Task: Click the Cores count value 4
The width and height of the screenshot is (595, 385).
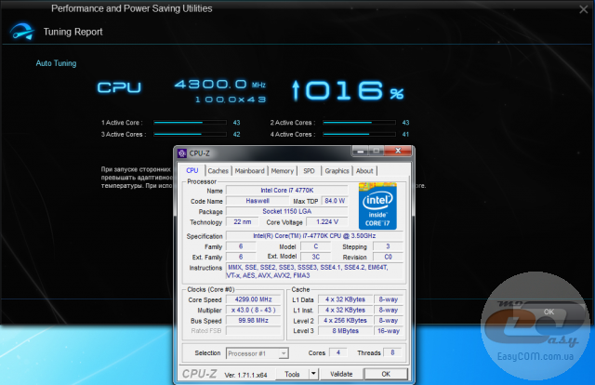Action: 338,352
